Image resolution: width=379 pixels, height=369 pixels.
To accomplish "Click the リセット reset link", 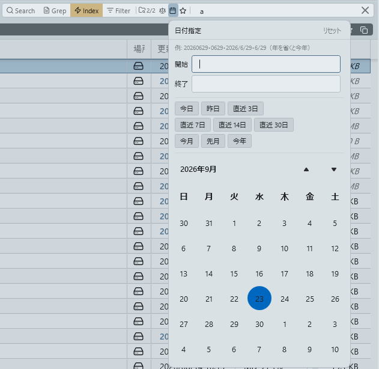I will click(332, 31).
